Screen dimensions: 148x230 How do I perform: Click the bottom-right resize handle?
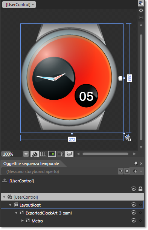click(124, 133)
